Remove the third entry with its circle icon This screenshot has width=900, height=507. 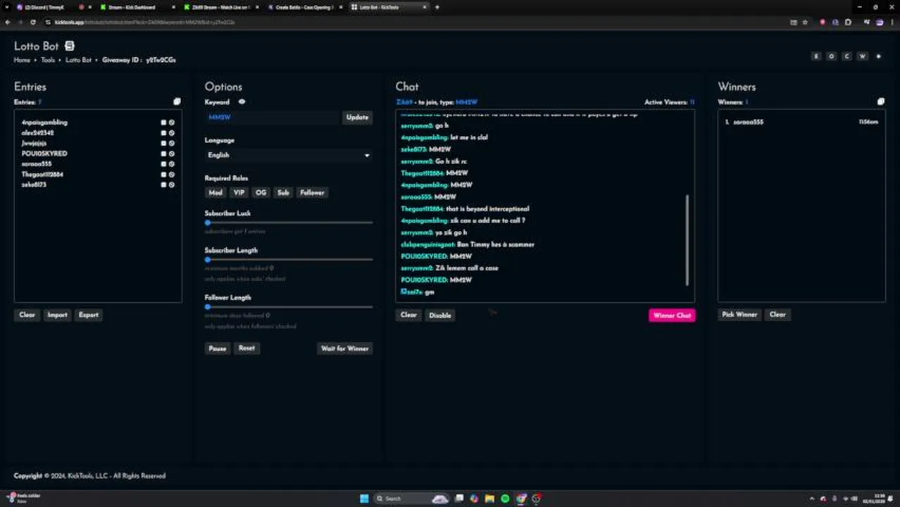[x=171, y=143]
